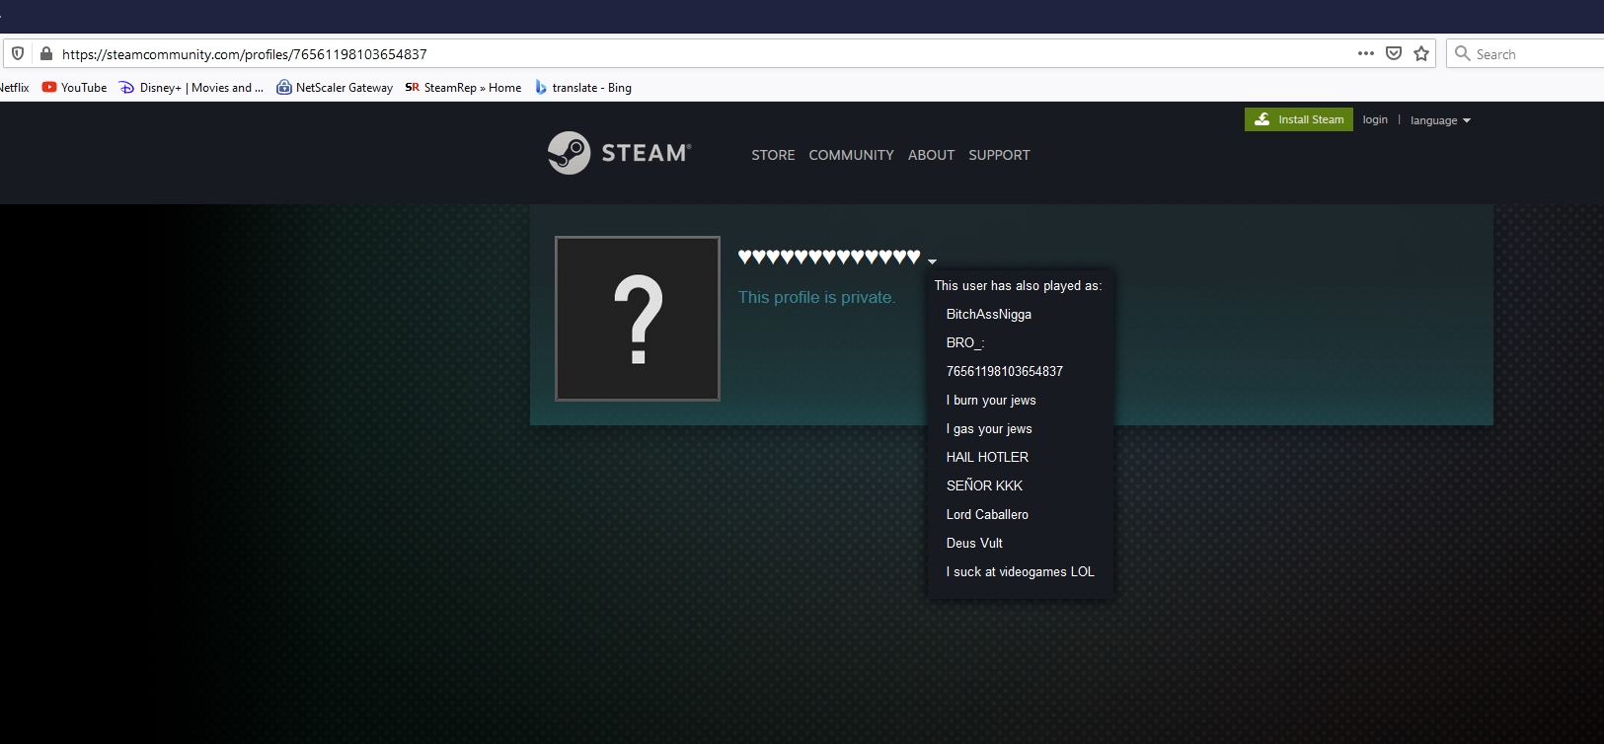The width and height of the screenshot is (1604, 744).
Task: Click the login link
Action: [1375, 119]
